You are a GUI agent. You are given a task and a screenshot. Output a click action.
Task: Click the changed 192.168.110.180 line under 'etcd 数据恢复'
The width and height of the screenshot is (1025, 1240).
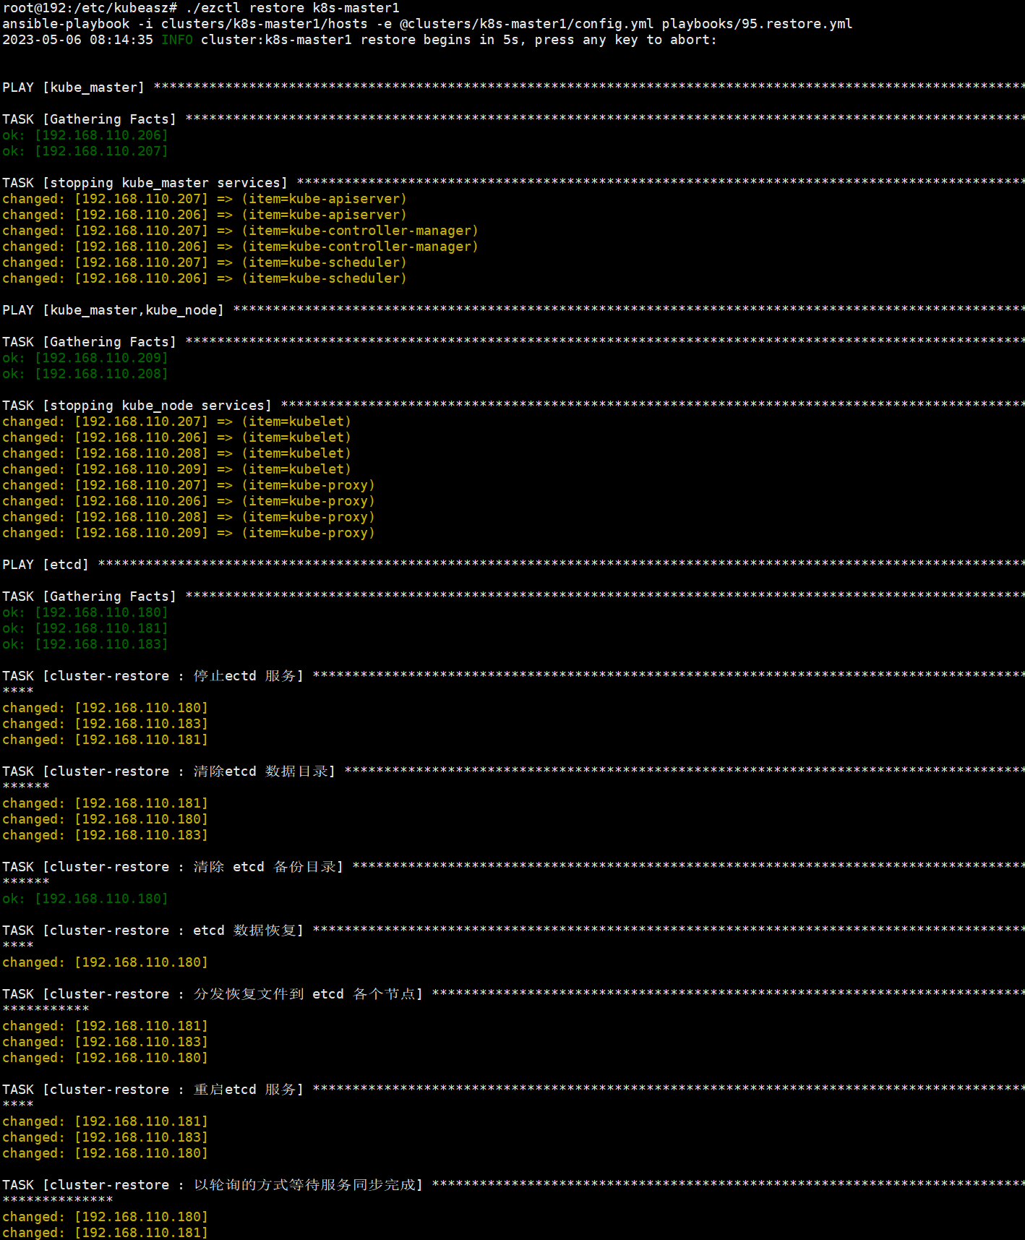click(105, 962)
